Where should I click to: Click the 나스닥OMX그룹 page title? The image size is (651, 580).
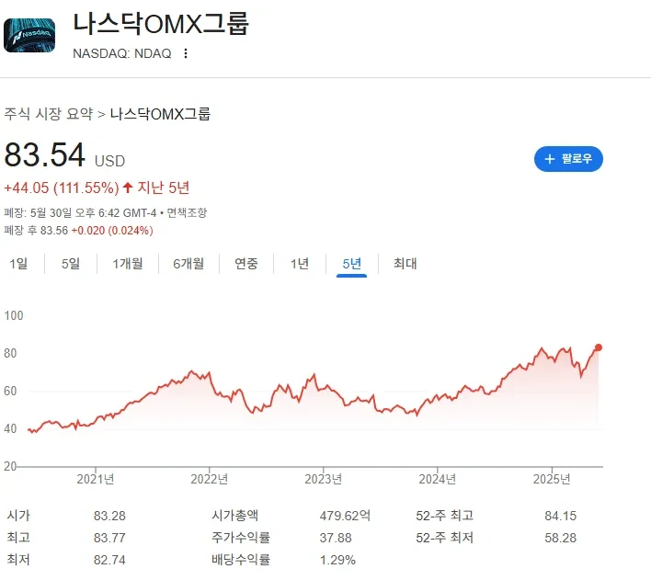pos(161,24)
